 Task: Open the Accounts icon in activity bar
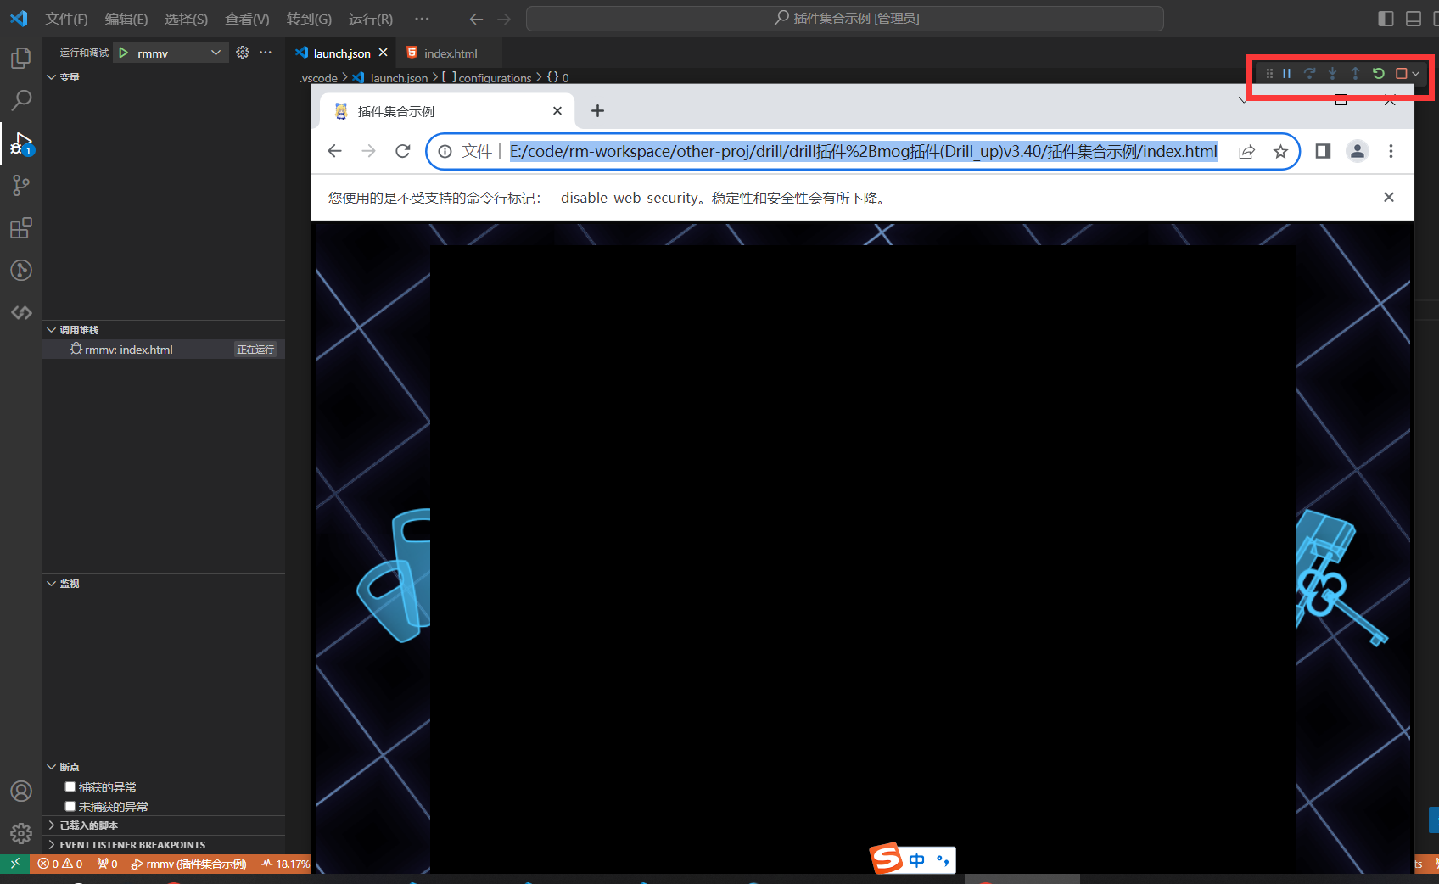point(21,791)
